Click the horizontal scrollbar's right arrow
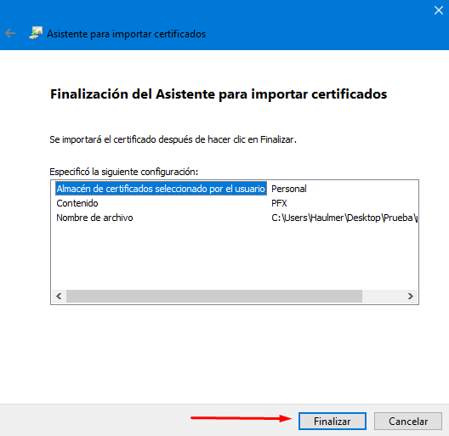Viewport: 449px width, 436px height. click(x=411, y=296)
